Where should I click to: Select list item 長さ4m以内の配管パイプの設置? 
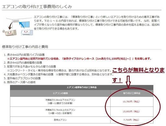point(26,55)
